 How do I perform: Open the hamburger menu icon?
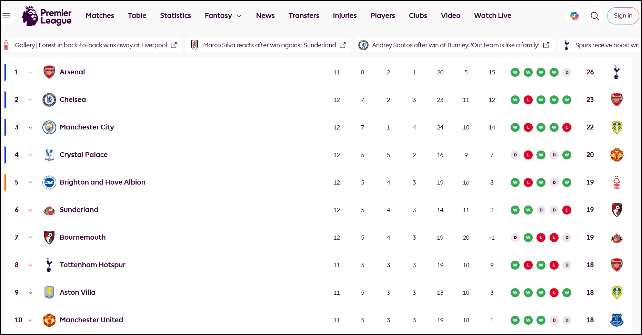click(6, 16)
